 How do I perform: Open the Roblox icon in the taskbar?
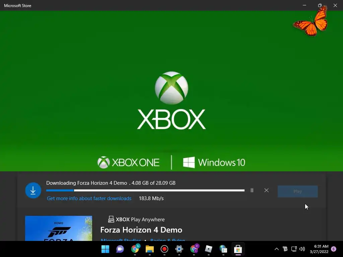coord(208,249)
